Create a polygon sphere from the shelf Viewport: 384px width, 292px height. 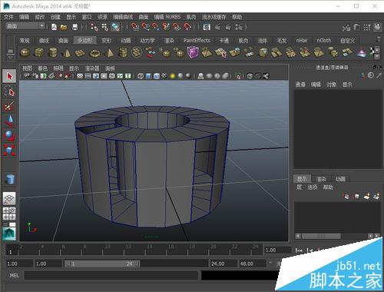tap(25, 52)
